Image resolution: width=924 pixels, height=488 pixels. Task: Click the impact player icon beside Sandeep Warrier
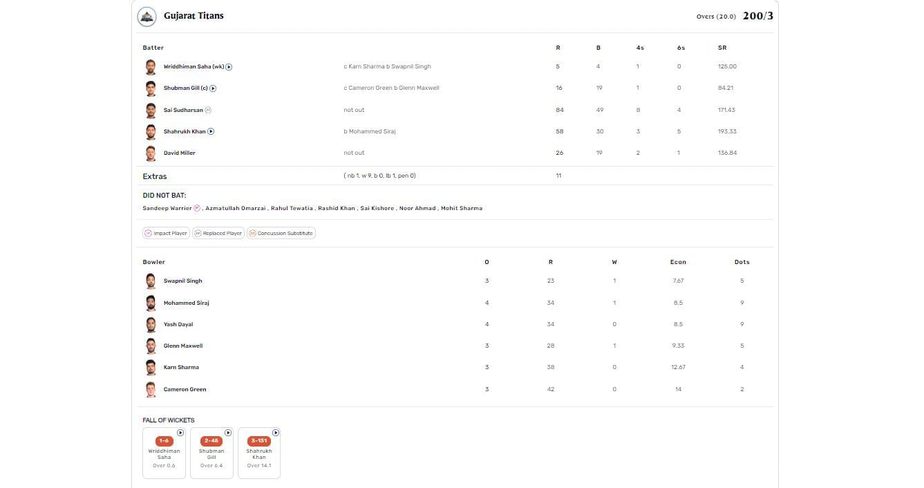click(197, 208)
